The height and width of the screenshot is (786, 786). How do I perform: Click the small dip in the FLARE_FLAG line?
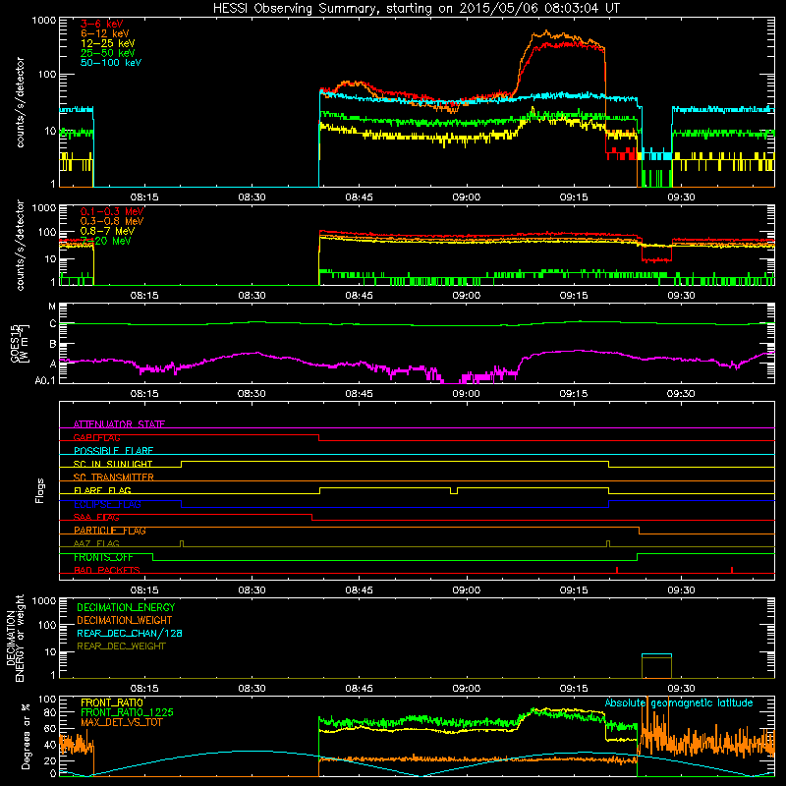point(454,490)
